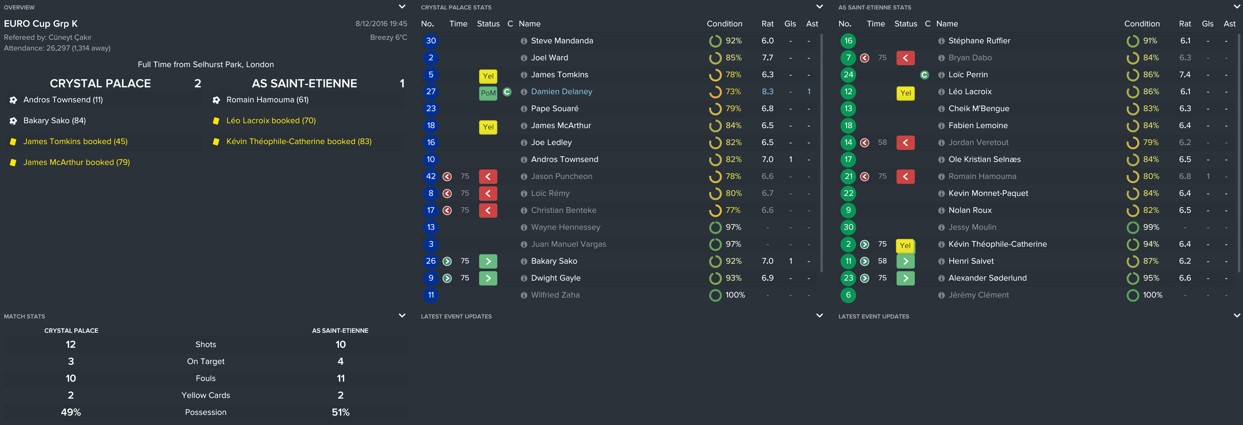Screen dimensions: 1243x425
Task: Open the Crystal Palace Stats panel dropdown
Action: (x=819, y=7)
